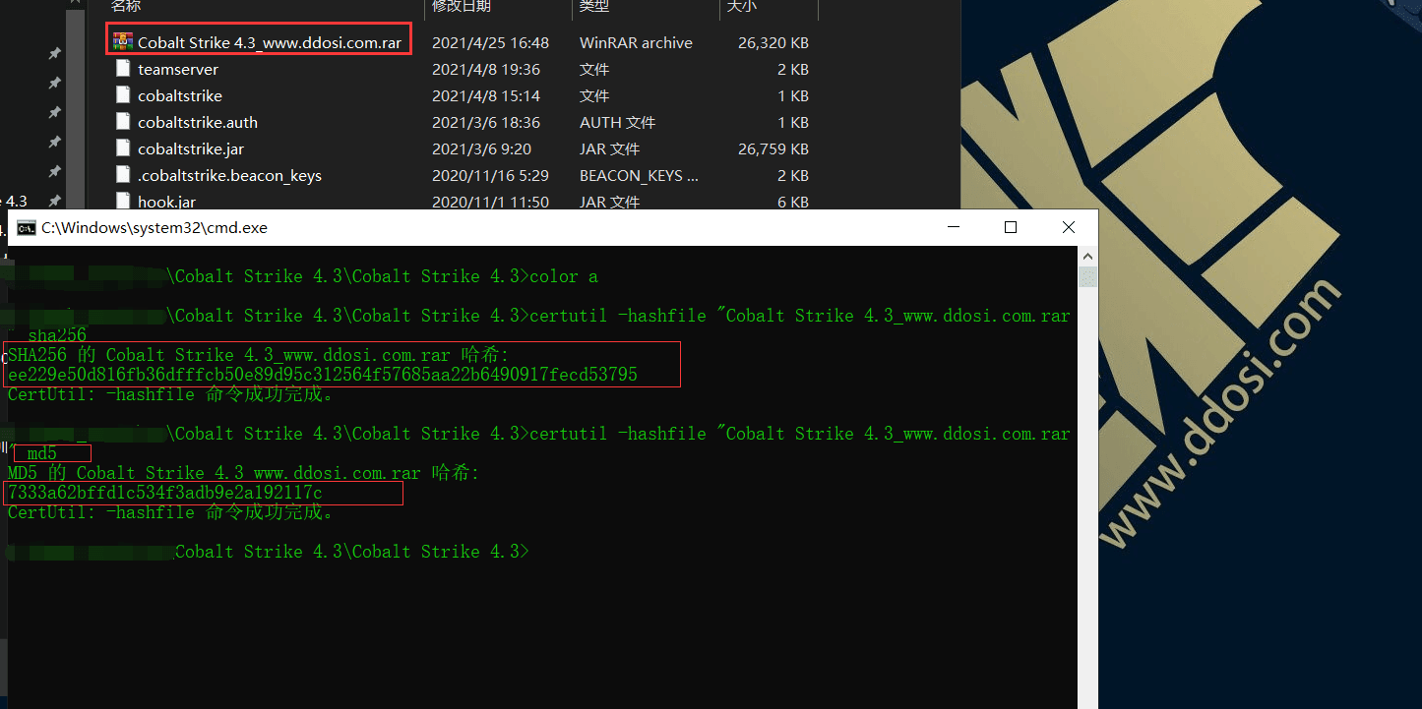Select the cobaltstrike file name
1422x709 pixels.
(180, 95)
